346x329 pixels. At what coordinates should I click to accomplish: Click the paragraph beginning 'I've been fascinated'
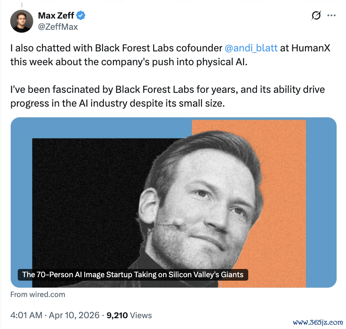[167, 96]
